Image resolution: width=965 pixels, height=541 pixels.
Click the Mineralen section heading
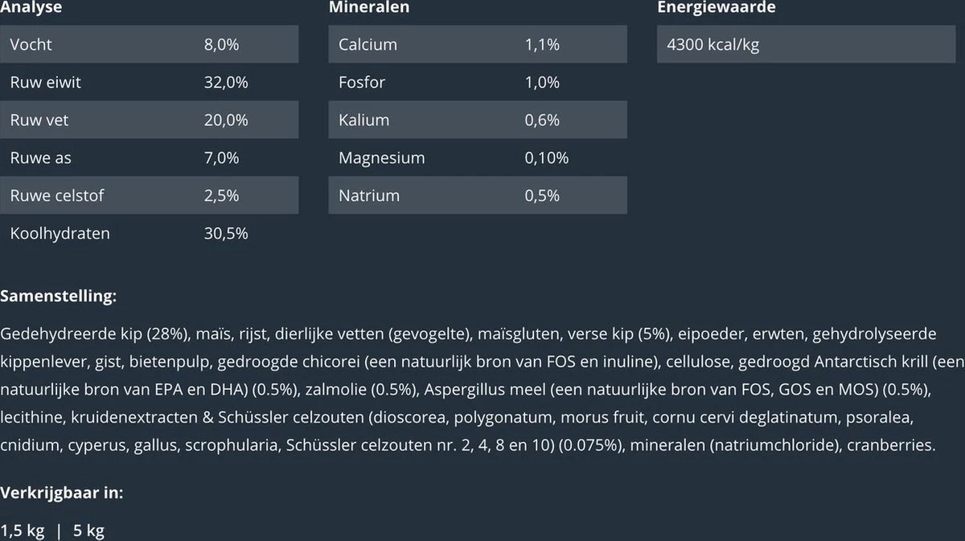369,8
